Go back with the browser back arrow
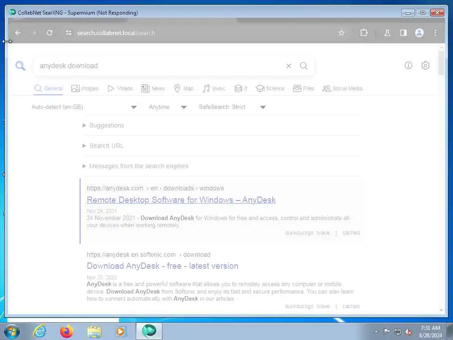The image size is (453, 340). [18, 33]
